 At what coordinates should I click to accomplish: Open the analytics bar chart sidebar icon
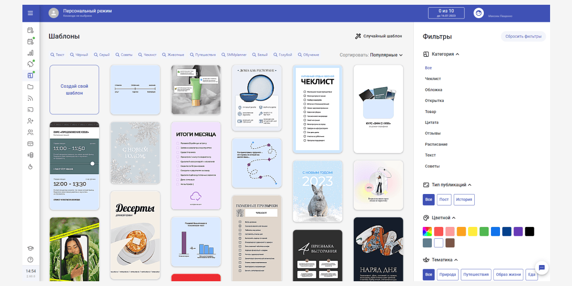31,53
